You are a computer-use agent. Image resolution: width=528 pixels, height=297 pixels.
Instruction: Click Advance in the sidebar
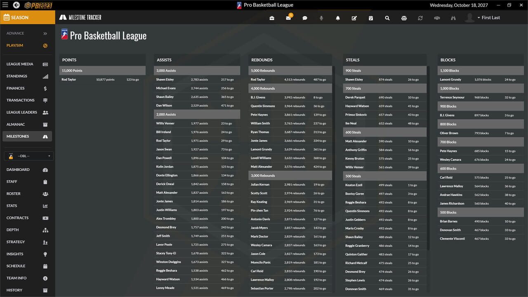(27, 33)
